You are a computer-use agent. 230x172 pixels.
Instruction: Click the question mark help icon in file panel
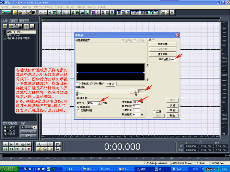[x=32, y=26]
